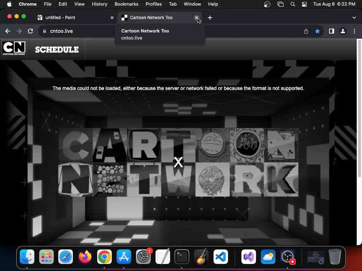Click the page vertical scrollbar

tap(359, 108)
